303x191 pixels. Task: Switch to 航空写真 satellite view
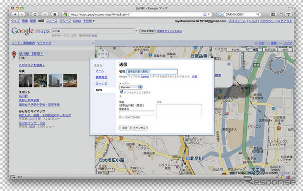coord(270,50)
